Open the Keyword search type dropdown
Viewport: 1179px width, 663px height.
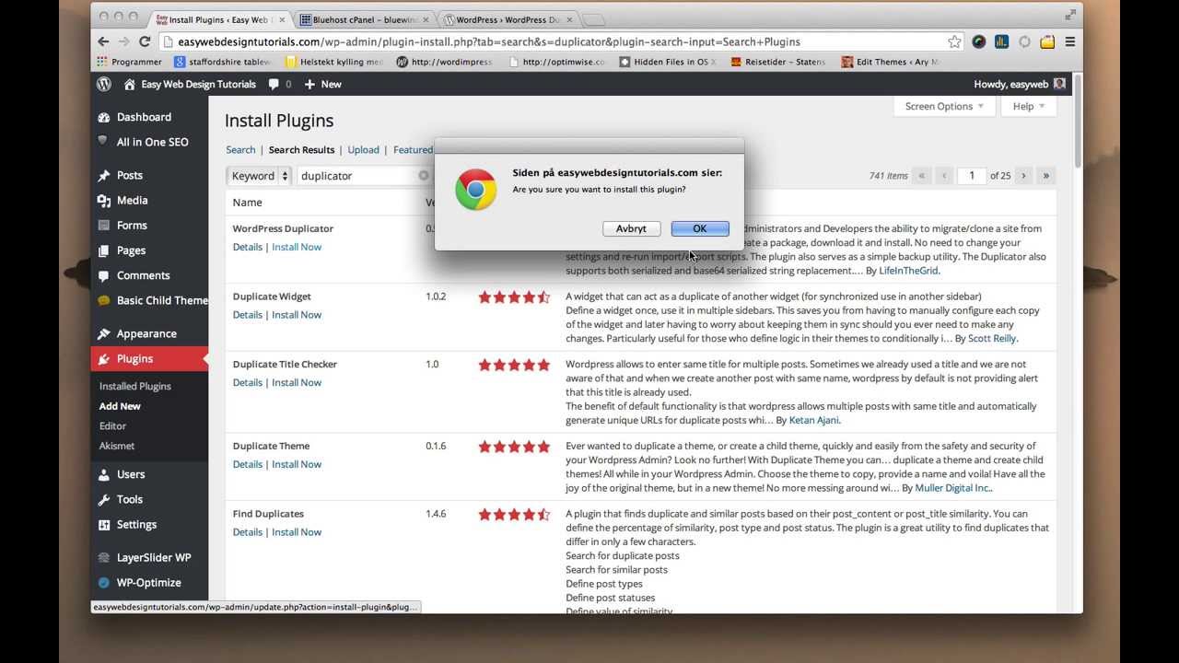tap(259, 175)
